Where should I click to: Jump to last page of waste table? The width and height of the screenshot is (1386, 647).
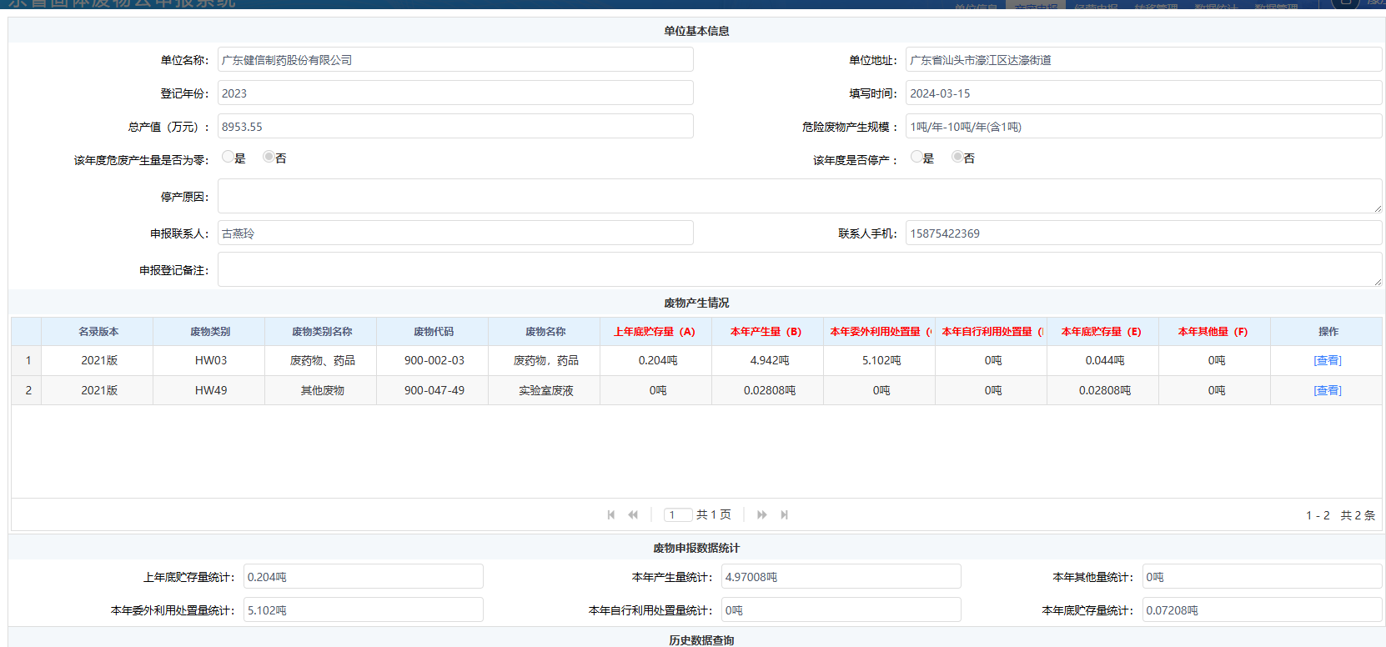[784, 515]
